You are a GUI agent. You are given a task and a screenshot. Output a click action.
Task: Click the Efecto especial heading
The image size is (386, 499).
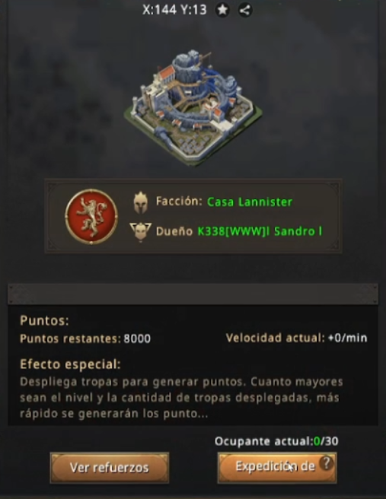click(x=70, y=364)
